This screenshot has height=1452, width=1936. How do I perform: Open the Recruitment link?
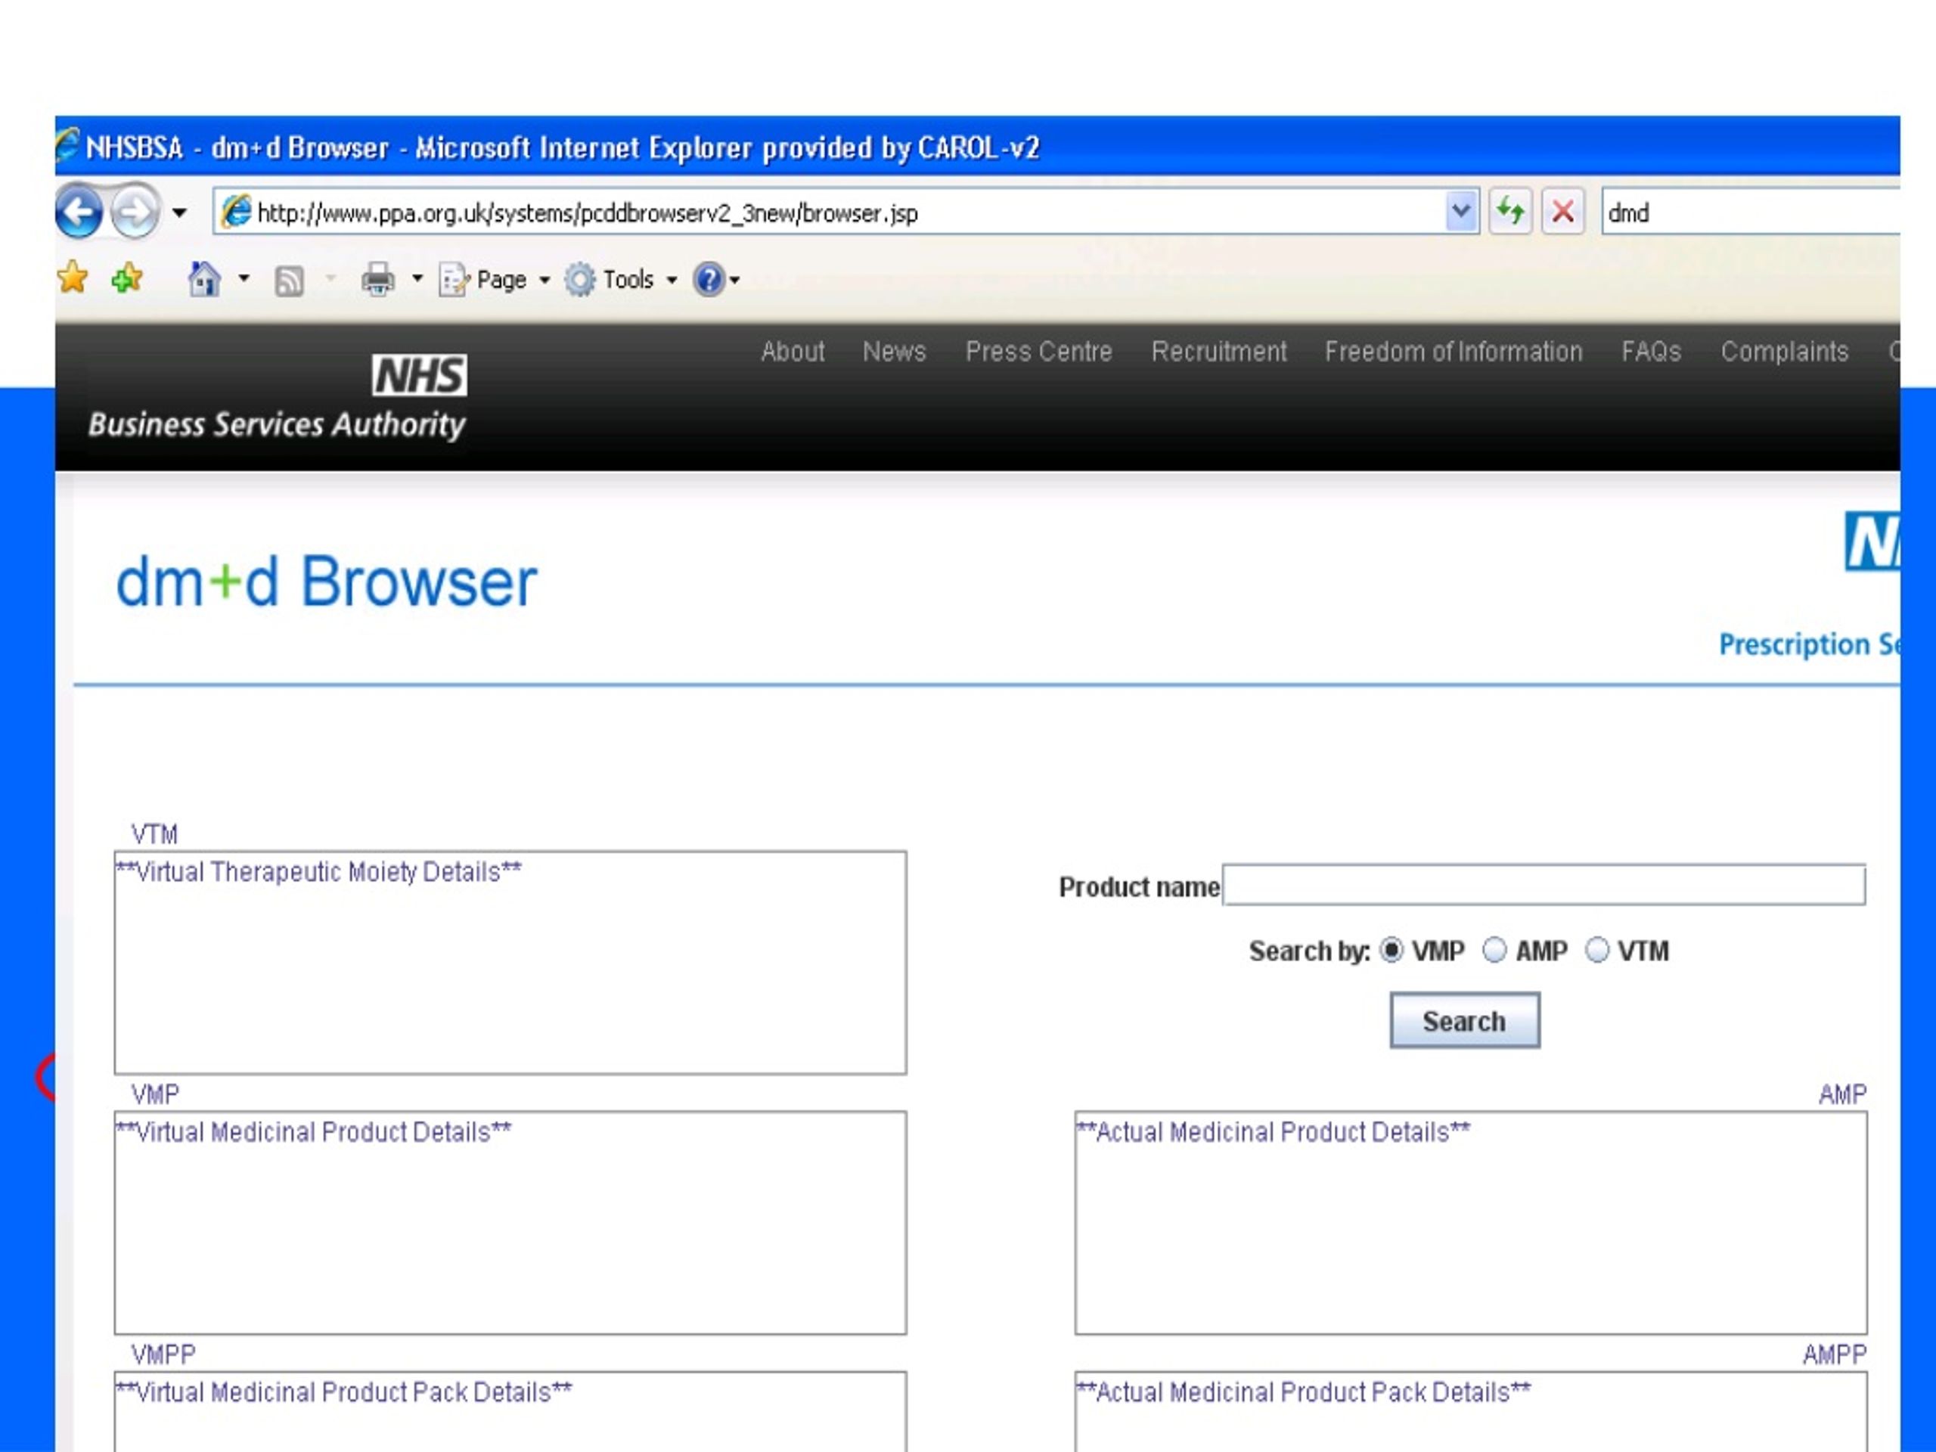1218,351
